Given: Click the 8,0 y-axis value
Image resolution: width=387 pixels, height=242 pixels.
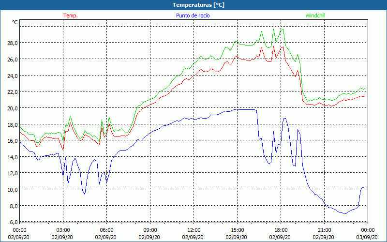Looking at the screenshot, I should 14,206.
